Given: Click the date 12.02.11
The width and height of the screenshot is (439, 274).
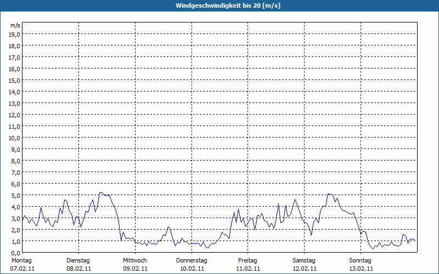Looking at the screenshot, I should (x=305, y=269).
